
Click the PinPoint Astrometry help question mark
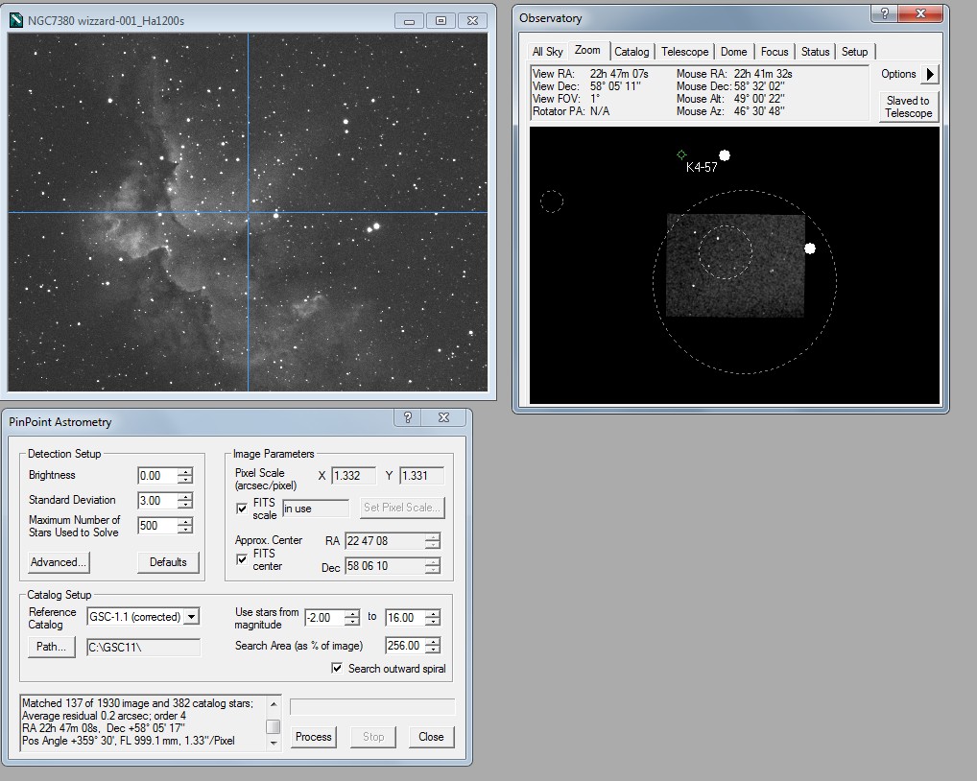coord(408,417)
